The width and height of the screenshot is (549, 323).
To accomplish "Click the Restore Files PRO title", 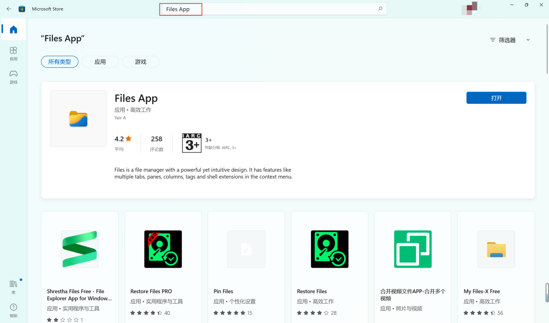I will 151,291.
